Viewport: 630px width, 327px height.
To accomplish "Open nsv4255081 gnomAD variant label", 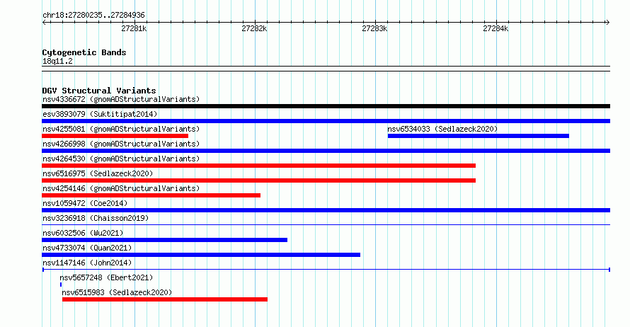I will pyautogui.click(x=121, y=129).
